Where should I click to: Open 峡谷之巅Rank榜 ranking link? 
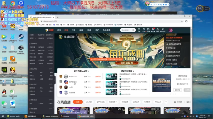click(81, 71)
